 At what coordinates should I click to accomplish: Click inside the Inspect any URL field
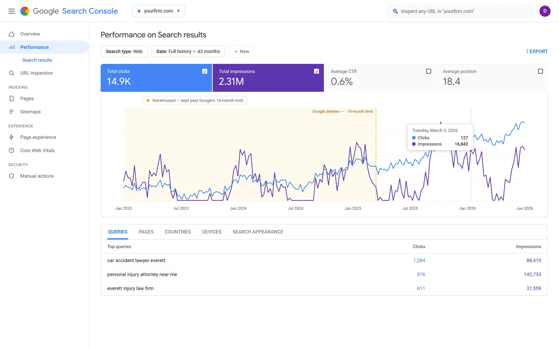pos(460,11)
